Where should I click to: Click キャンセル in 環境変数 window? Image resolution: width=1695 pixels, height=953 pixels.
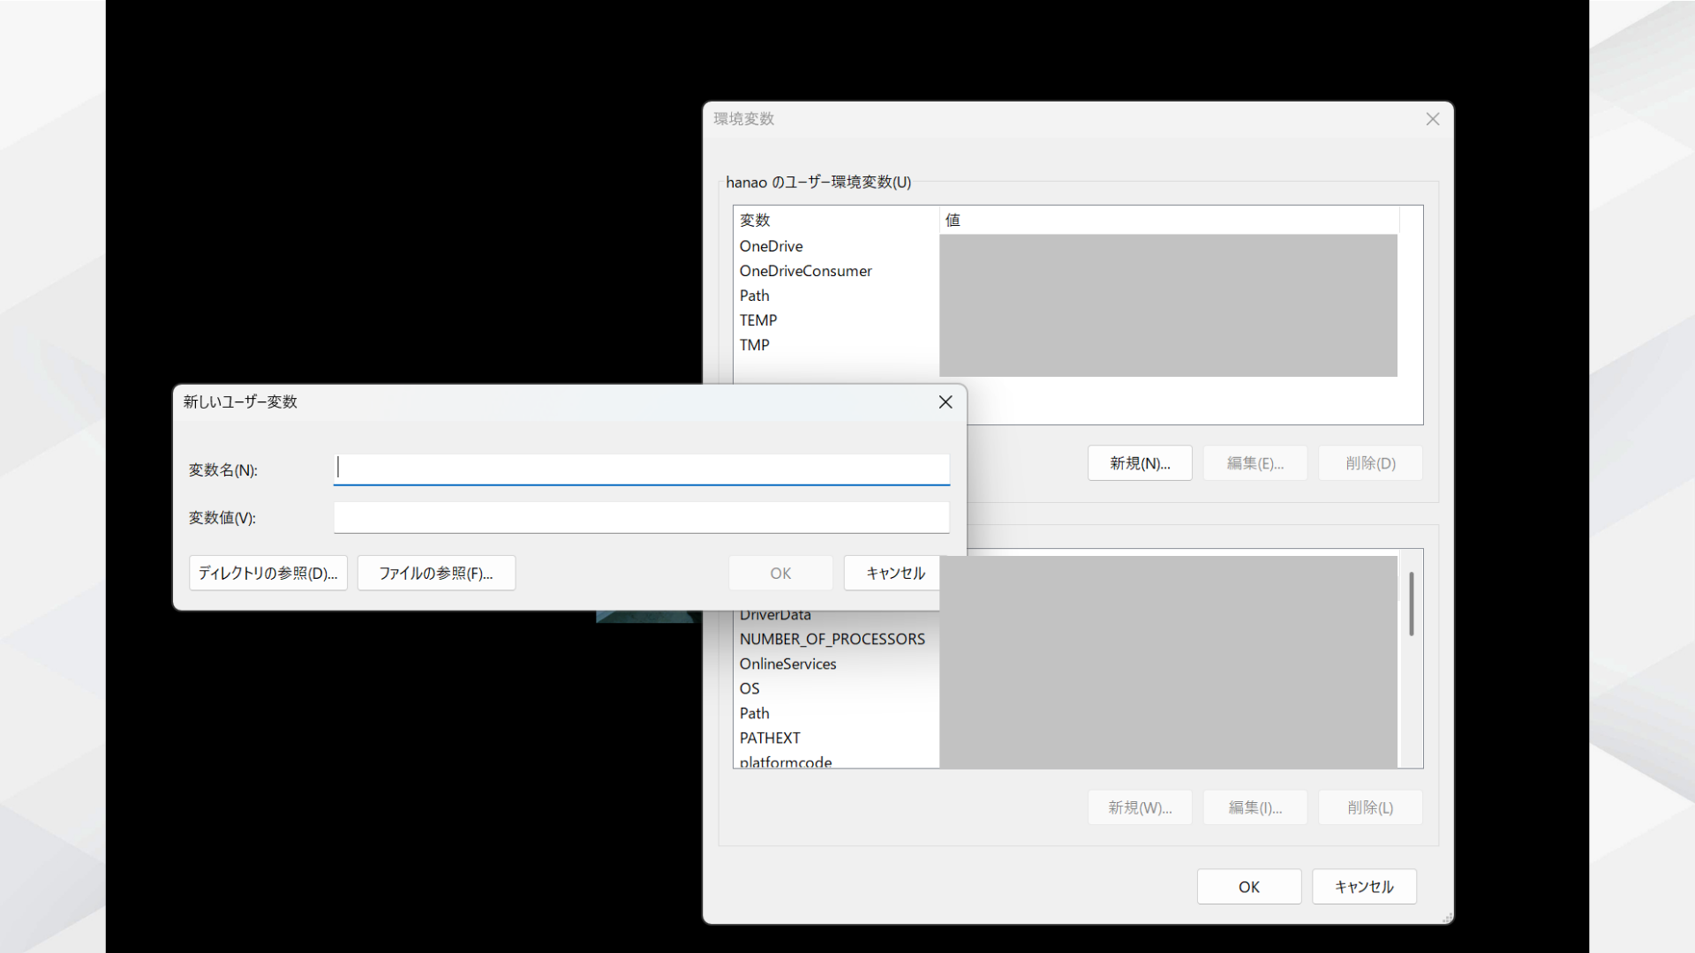[x=1364, y=887]
